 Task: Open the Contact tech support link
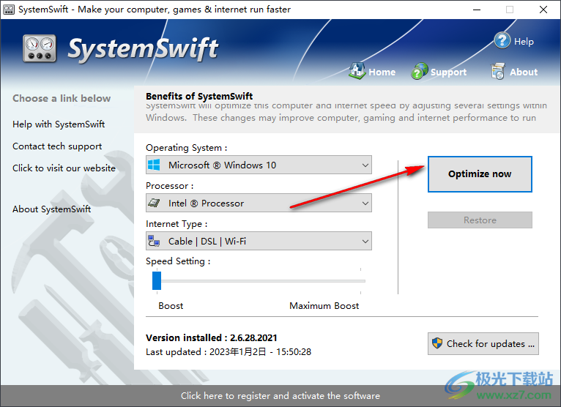tap(57, 146)
